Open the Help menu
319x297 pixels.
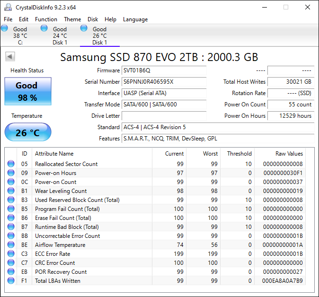tap(110, 19)
